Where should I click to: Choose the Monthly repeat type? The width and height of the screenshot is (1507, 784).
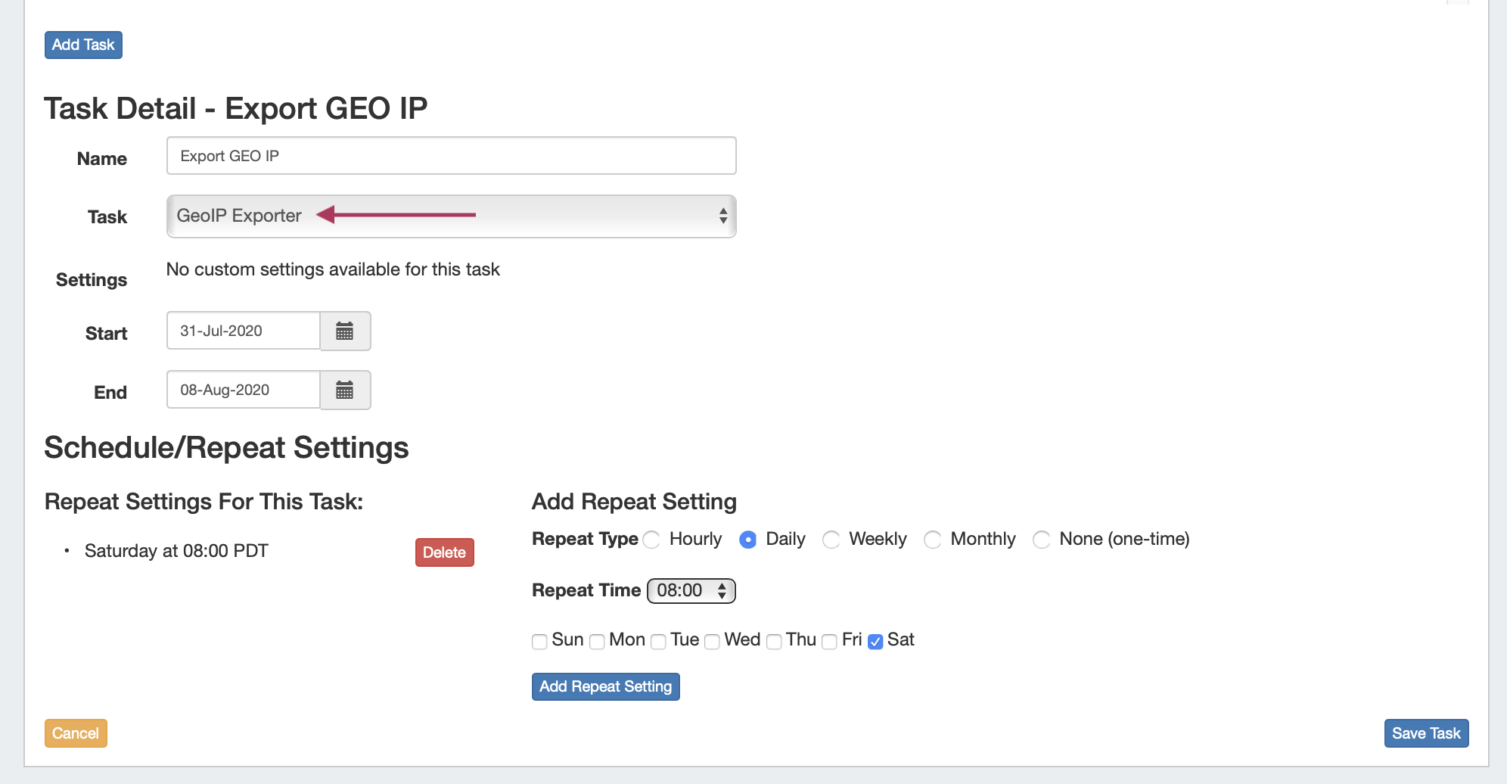tap(933, 540)
